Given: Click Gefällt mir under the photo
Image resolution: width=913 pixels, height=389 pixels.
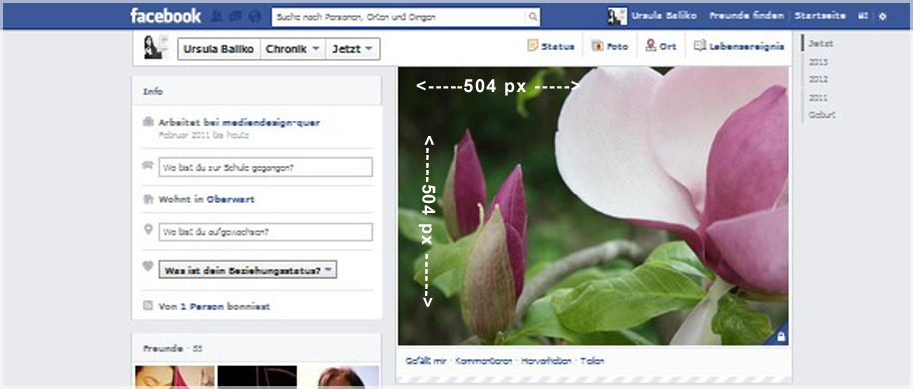Looking at the screenshot, I should pos(426,361).
